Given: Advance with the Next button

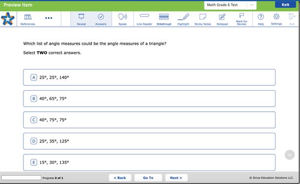Looking at the screenshot, I should click(x=176, y=178).
